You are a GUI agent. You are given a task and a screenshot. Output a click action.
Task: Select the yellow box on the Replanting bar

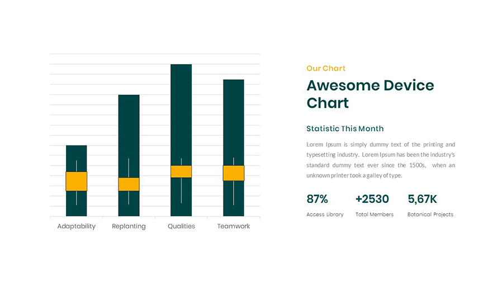(129, 184)
